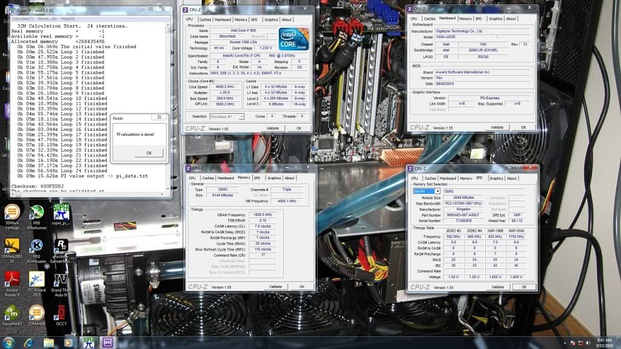This screenshot has width=621, height=349.
Task: Select CPU tab in CPU-Z Gigabyte mainboard window
Action: pyautogui.click(x=414, y=19)
